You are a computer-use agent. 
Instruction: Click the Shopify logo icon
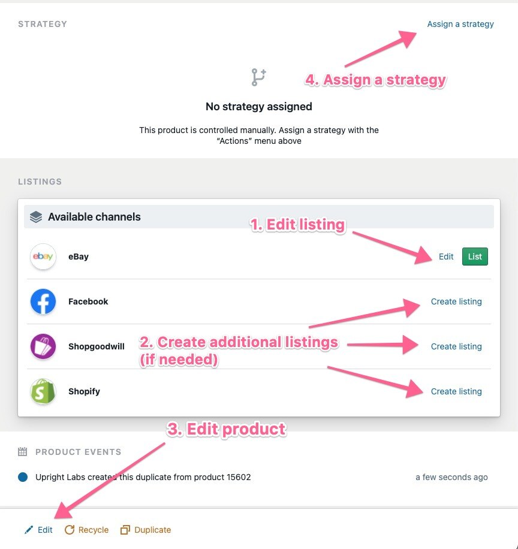(x=43, y=391)
